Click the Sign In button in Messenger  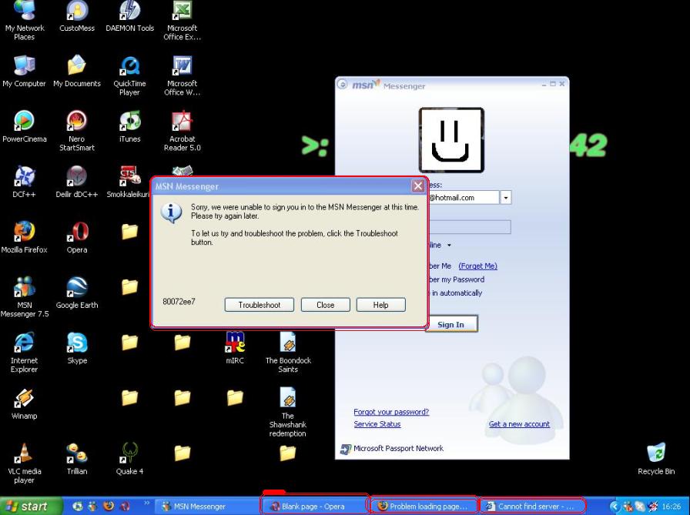click(x=451, y=324)
